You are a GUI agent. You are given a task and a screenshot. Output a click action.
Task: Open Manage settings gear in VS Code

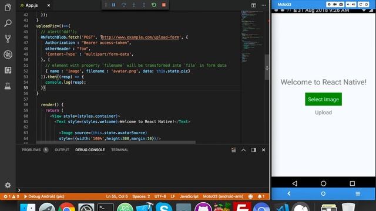(x=8, y=185)
